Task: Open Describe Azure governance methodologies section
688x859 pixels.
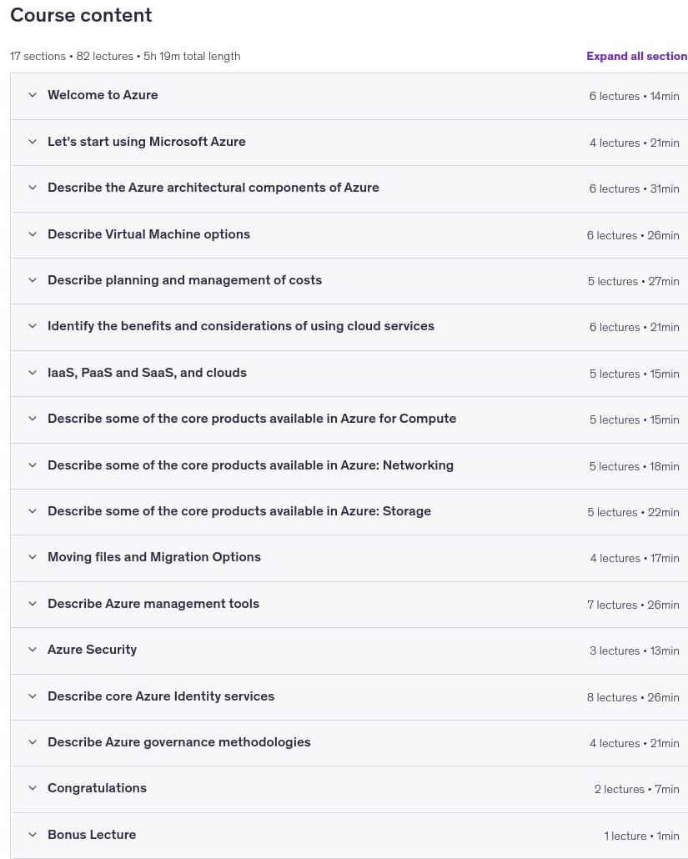Action: click(x=349, y=743)
